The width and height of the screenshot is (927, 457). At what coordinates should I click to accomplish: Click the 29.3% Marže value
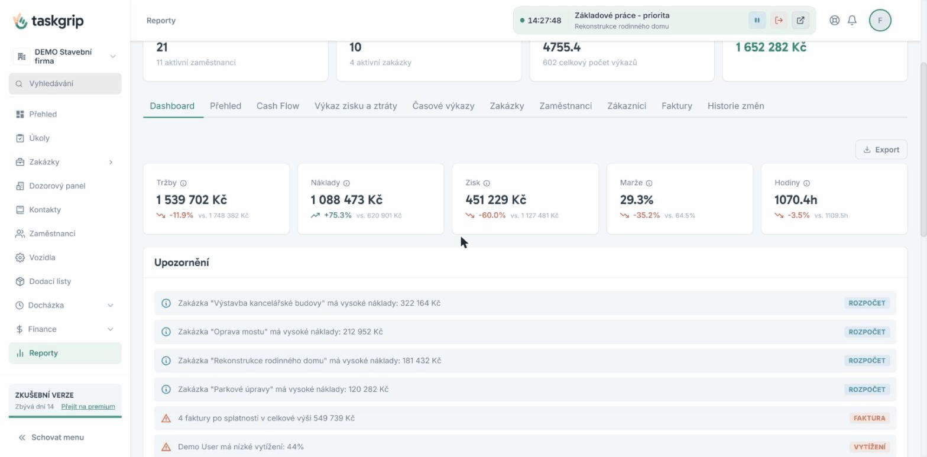click(636, 200)
